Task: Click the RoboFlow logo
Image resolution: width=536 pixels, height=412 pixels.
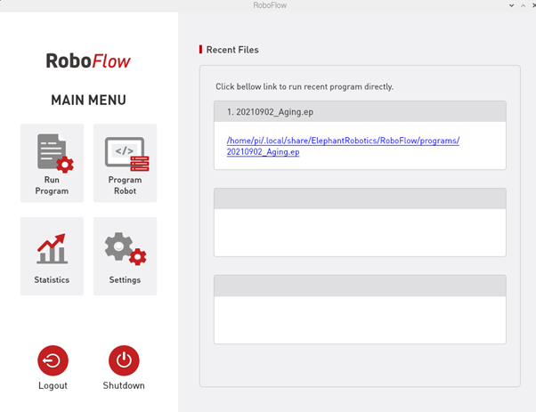Action: point(88,61)
